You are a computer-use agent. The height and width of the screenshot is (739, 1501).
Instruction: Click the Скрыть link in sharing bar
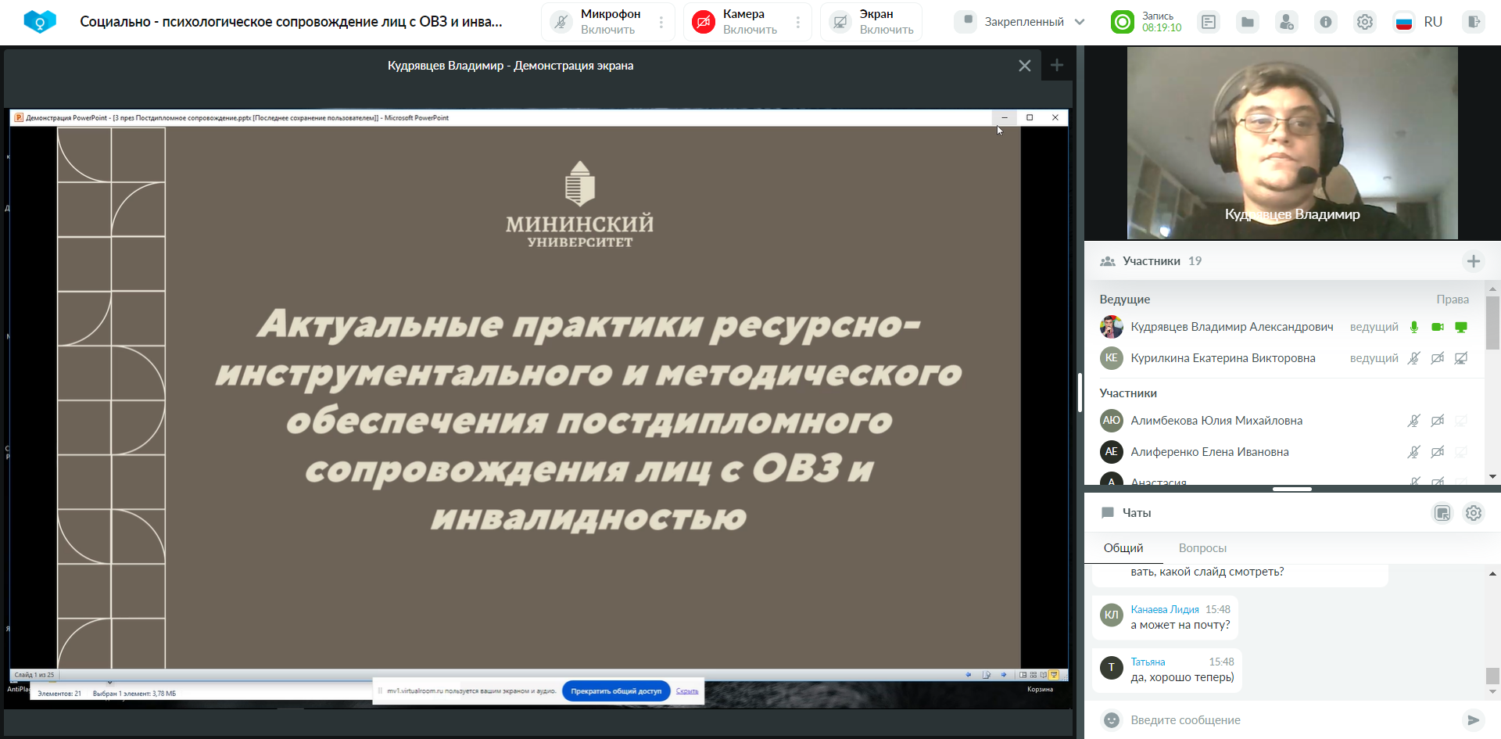pyautogui.click(x=687, y=691)
